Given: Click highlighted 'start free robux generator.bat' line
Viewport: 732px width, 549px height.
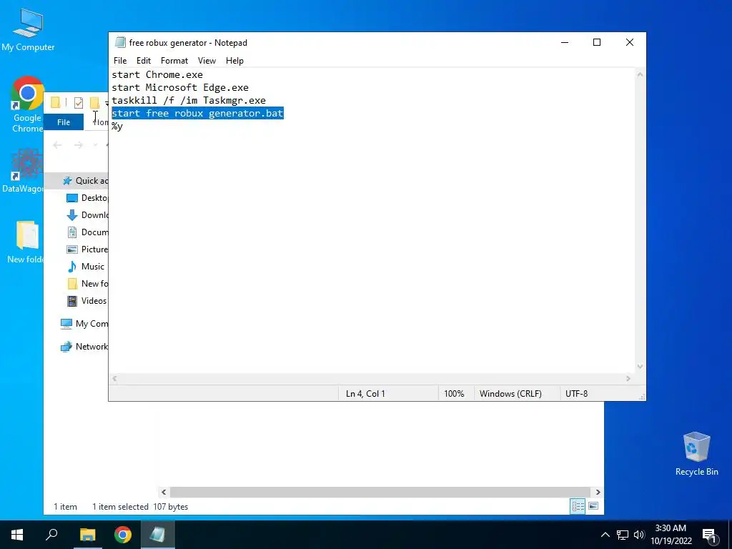Looking at the screenshot, I should [197, 114].
